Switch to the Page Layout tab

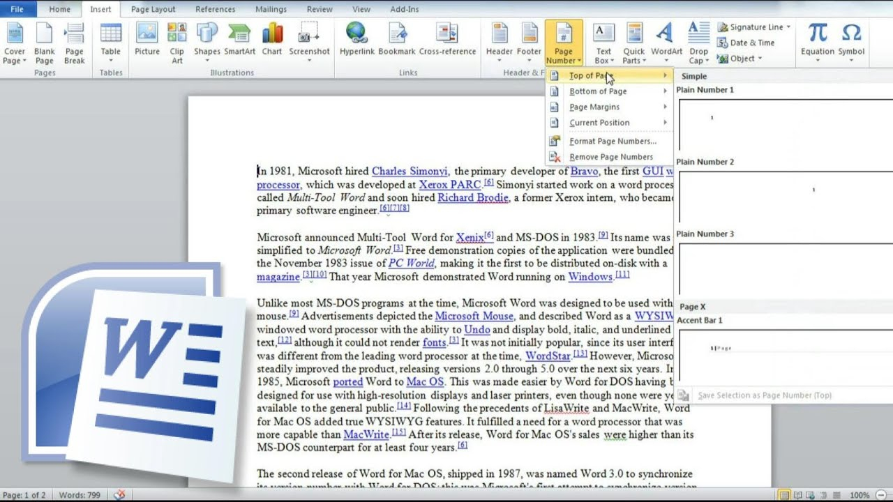click(153, 9)
